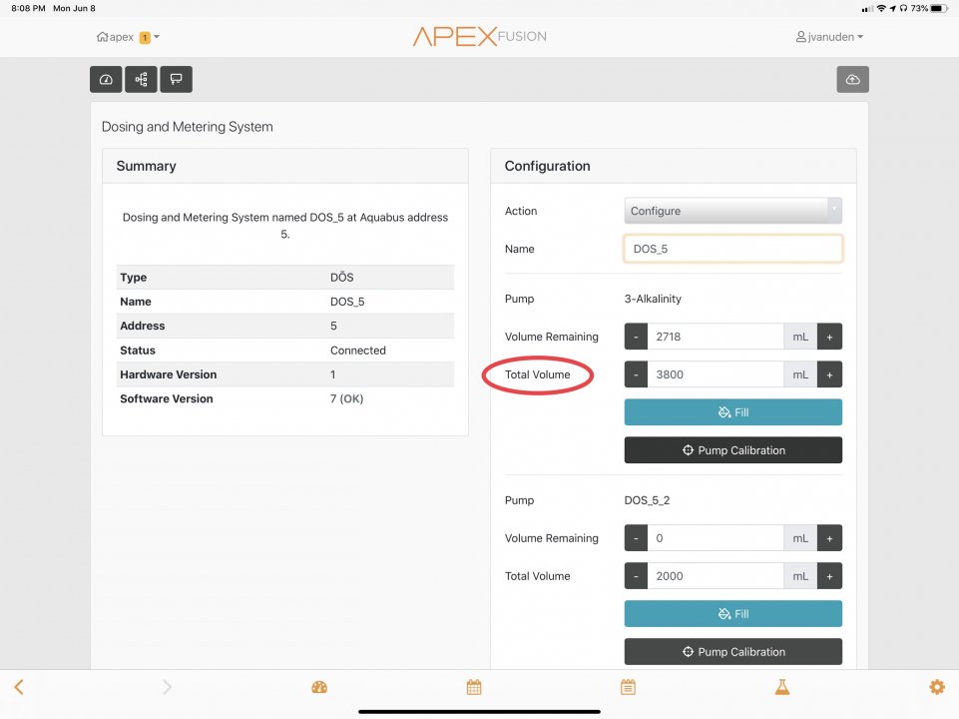Click the cloud upload button
The height and width of the screenshot is (719, 959).
[852, 80]
